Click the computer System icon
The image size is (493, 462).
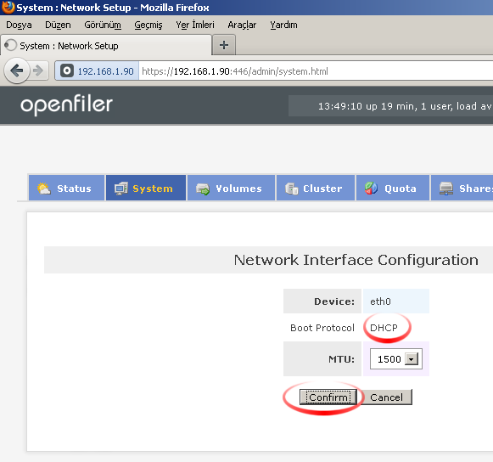121,189
